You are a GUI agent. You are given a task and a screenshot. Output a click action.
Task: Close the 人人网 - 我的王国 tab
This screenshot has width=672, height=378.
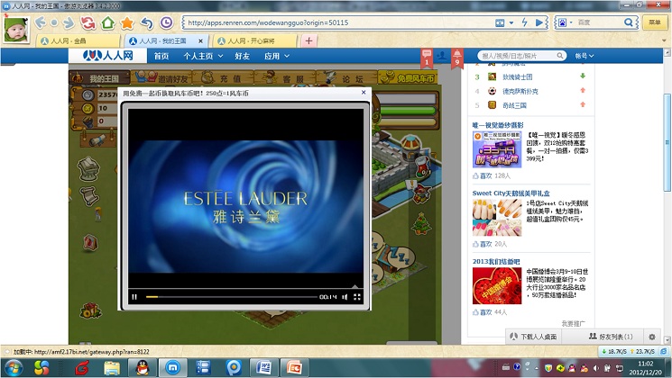200,41
